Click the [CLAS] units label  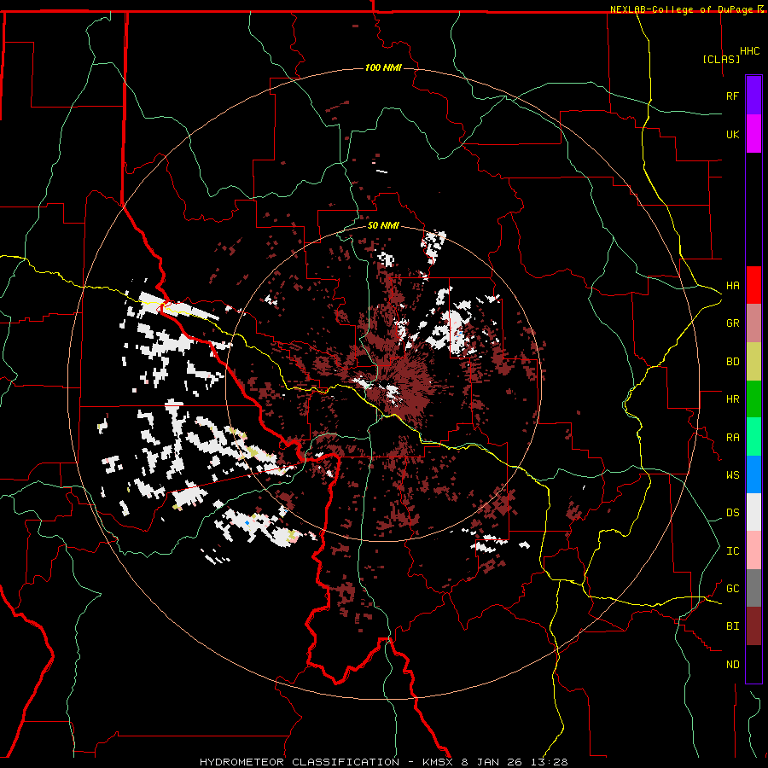pyautogui.click(x=721, y=60)
